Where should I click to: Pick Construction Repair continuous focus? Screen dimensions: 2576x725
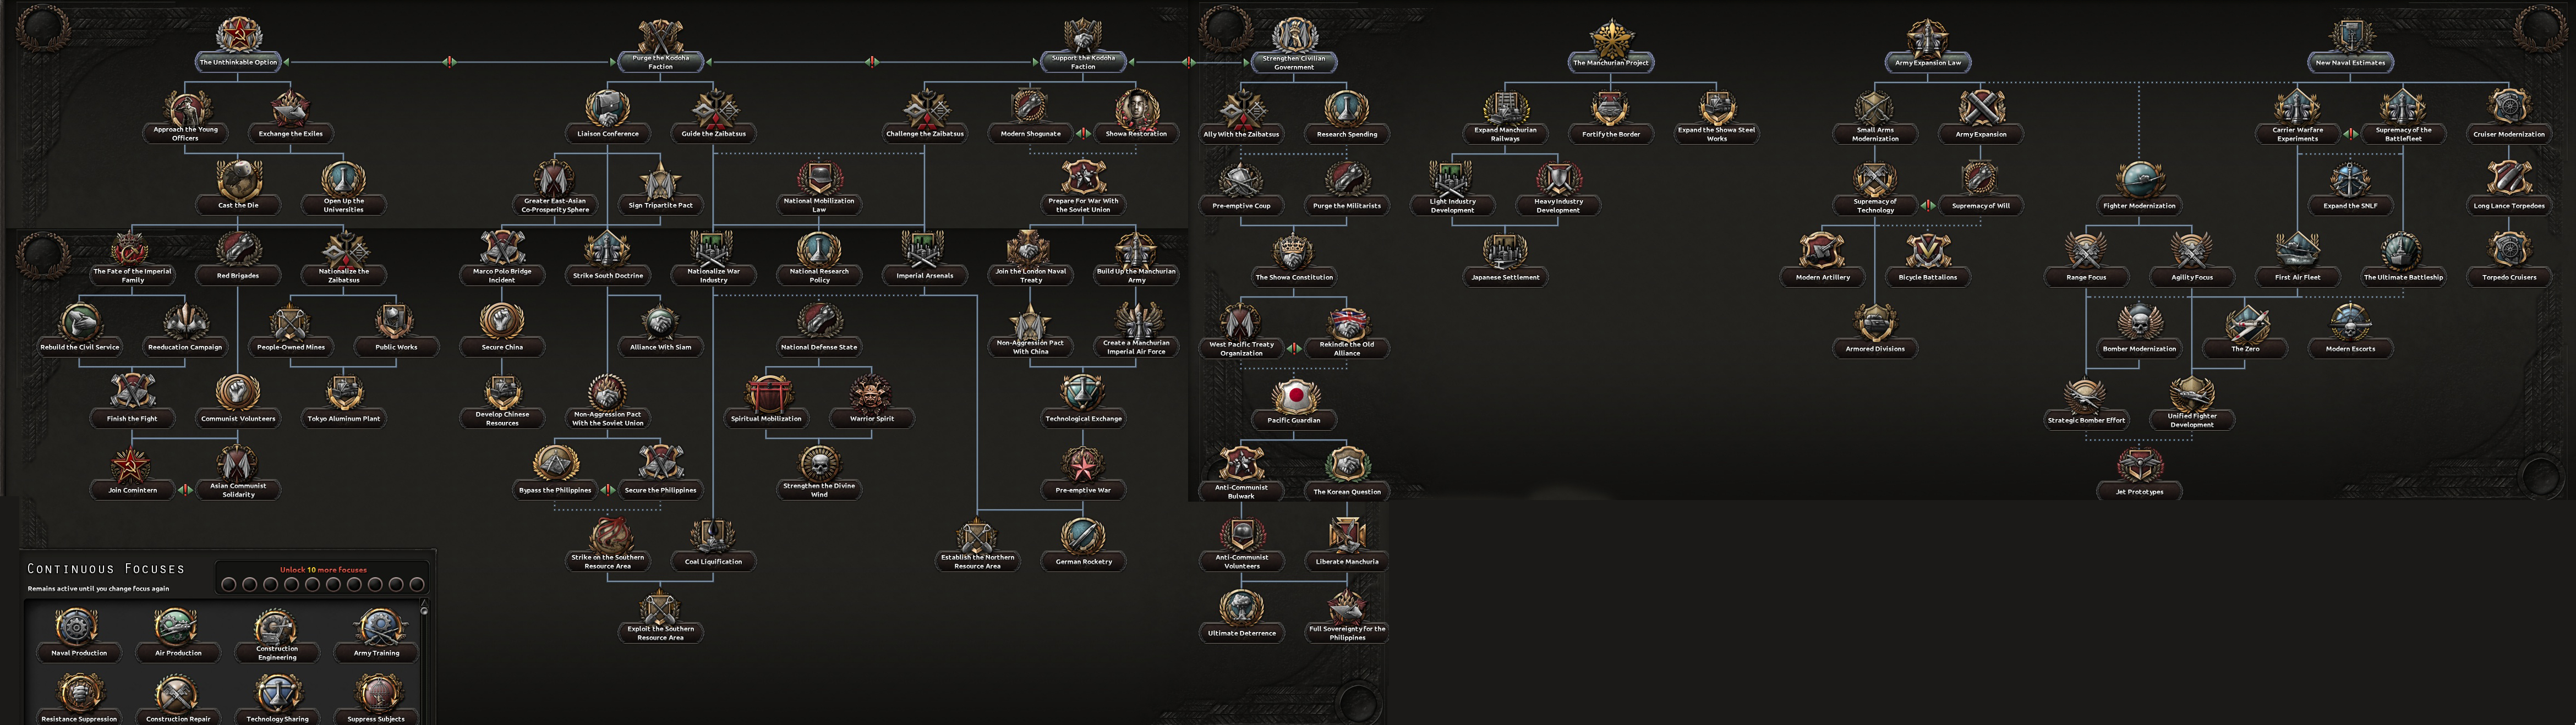pyautogui.click(x=178, y=698)
